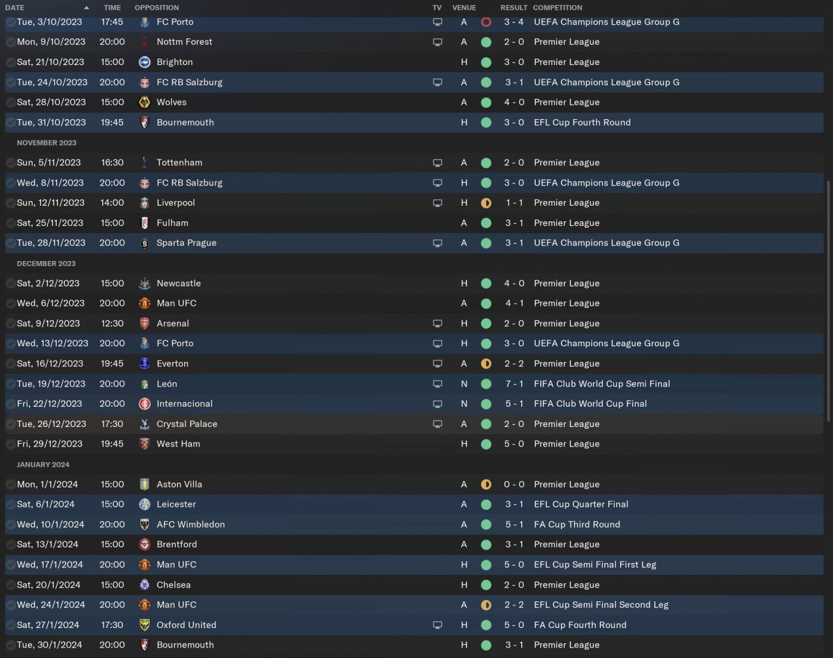Sort by the Competition column header
The height and width of the screenshot is (658, 833).
pos(557,8)
